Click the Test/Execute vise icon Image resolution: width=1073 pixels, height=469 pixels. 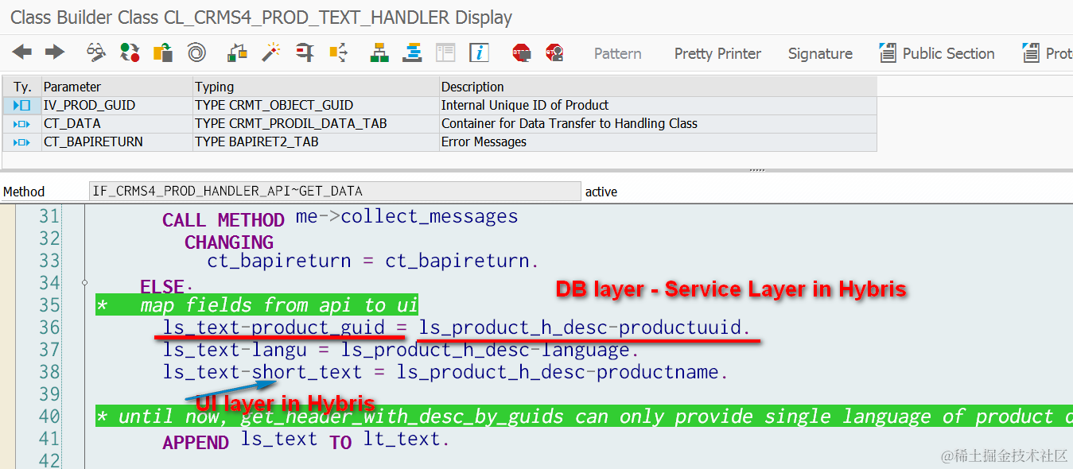coord(305,53)
